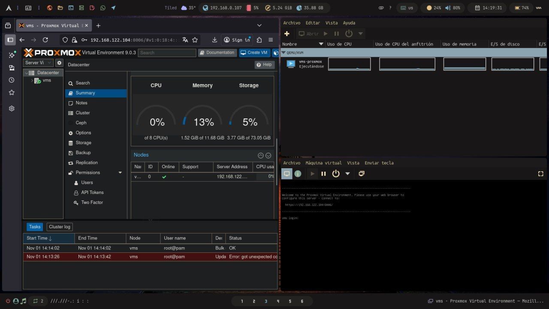Open Editar menu in Virtual Machine Manager

[313, 23]
